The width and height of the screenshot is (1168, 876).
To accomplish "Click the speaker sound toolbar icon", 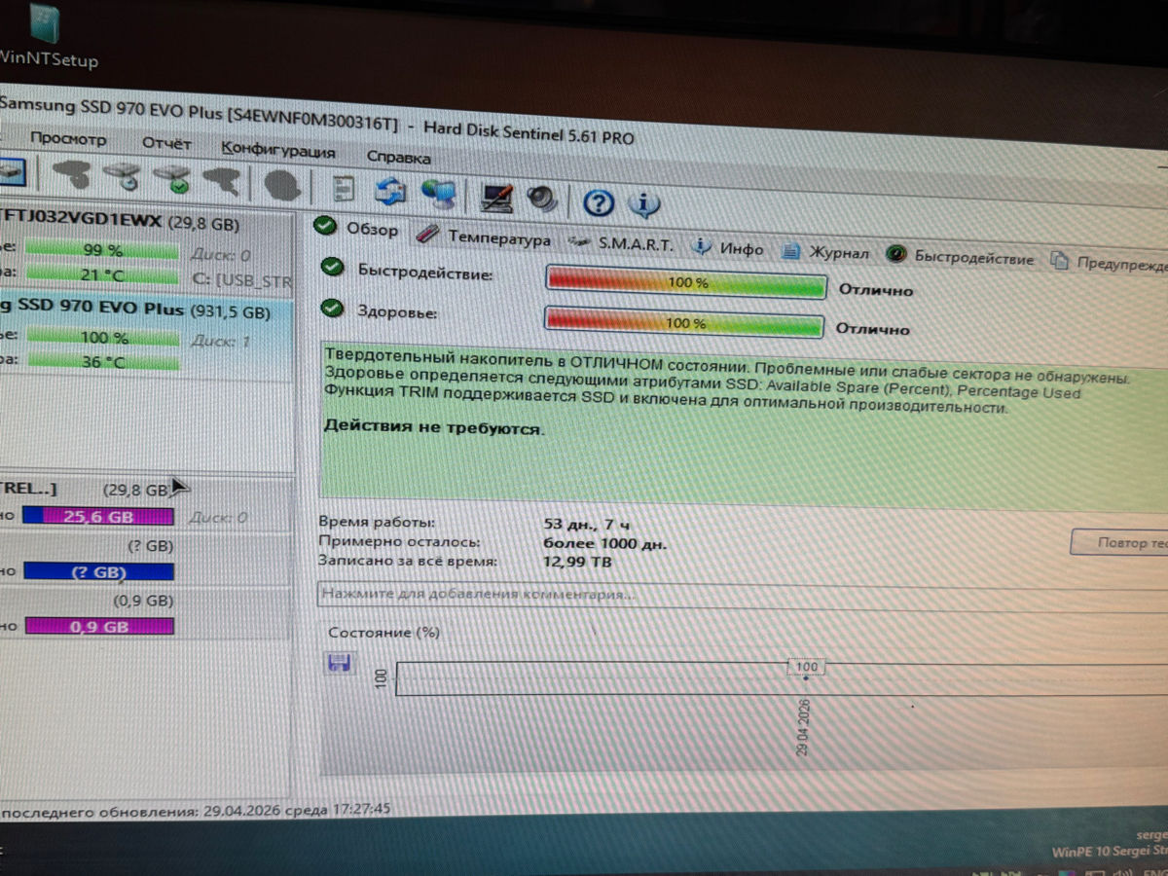I will coord(543,199).
